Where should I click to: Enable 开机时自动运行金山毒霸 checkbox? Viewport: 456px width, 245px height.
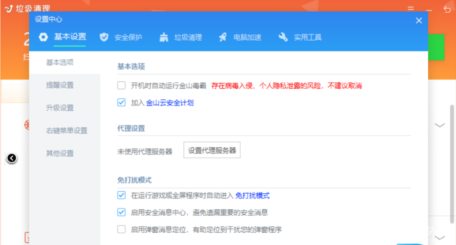[121, 86]
